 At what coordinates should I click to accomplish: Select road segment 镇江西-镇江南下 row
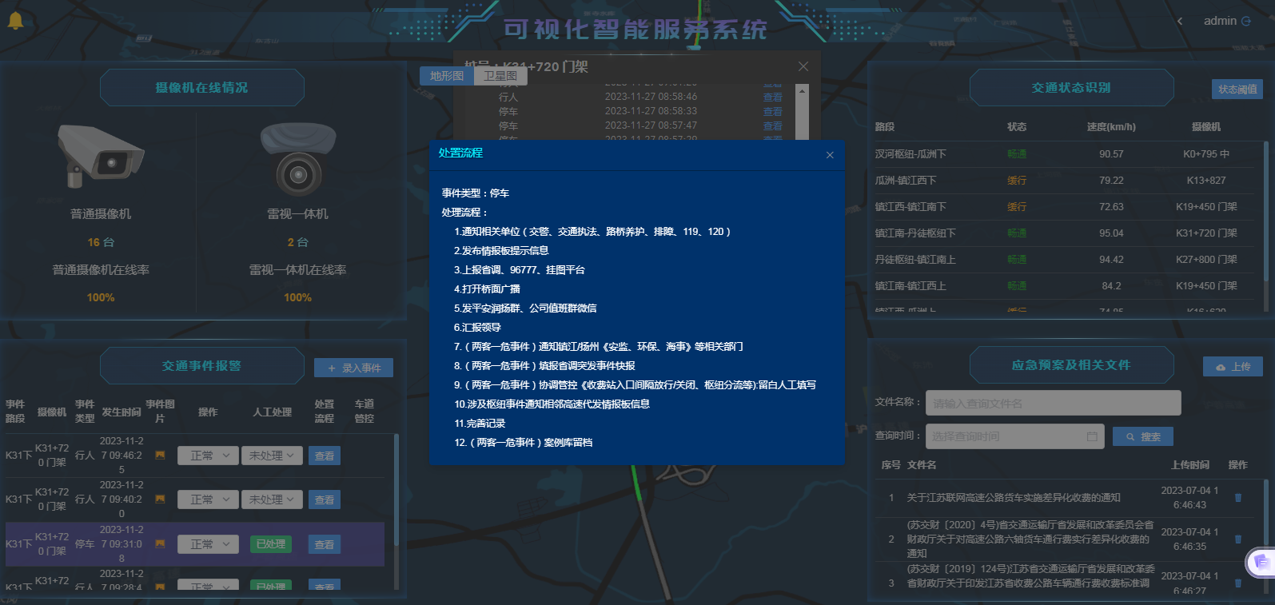tap(1065, 206)
